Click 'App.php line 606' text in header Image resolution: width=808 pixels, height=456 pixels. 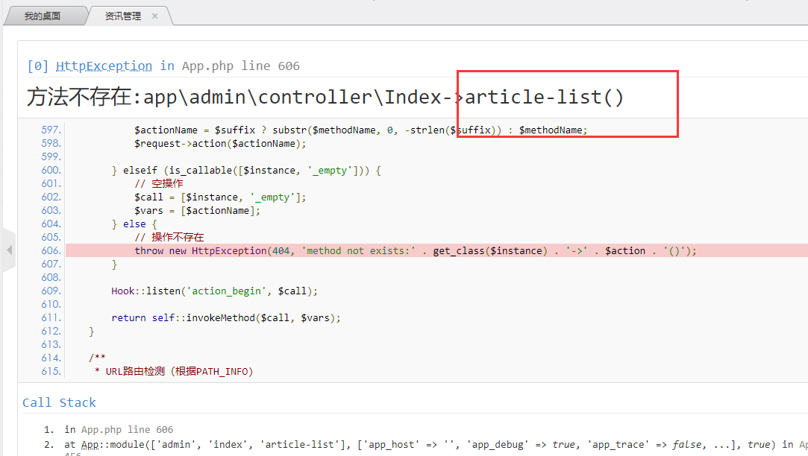pyautogui.click(x=241, y=66)
